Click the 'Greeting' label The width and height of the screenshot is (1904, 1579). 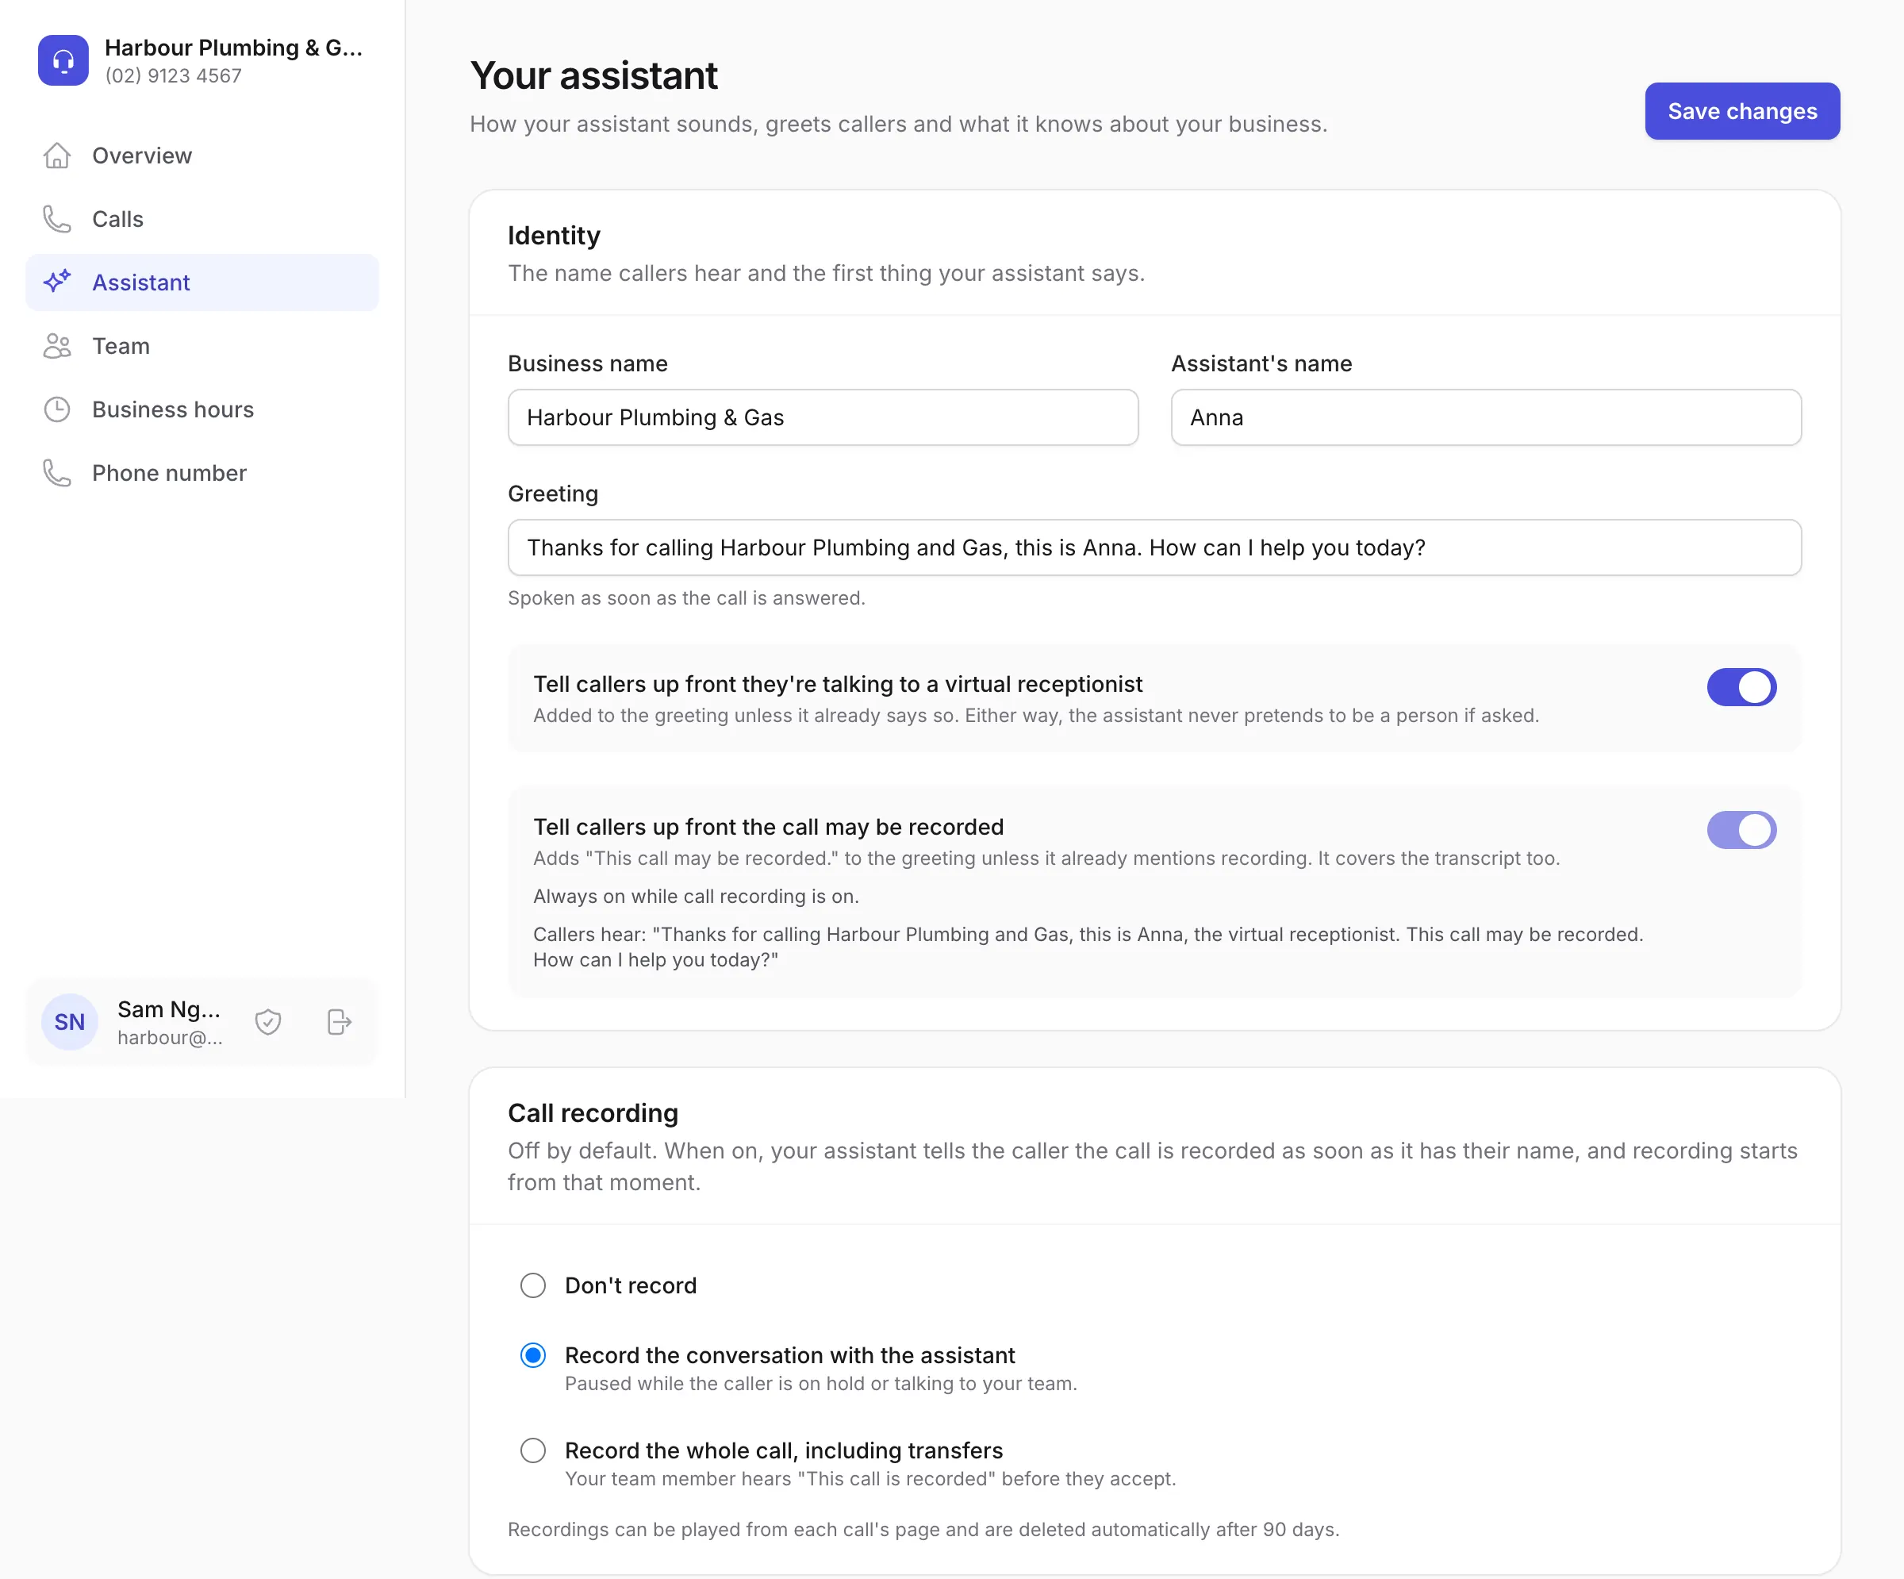click(x=553, y=494)
